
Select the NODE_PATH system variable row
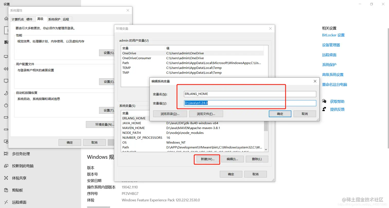click(192, 133)
